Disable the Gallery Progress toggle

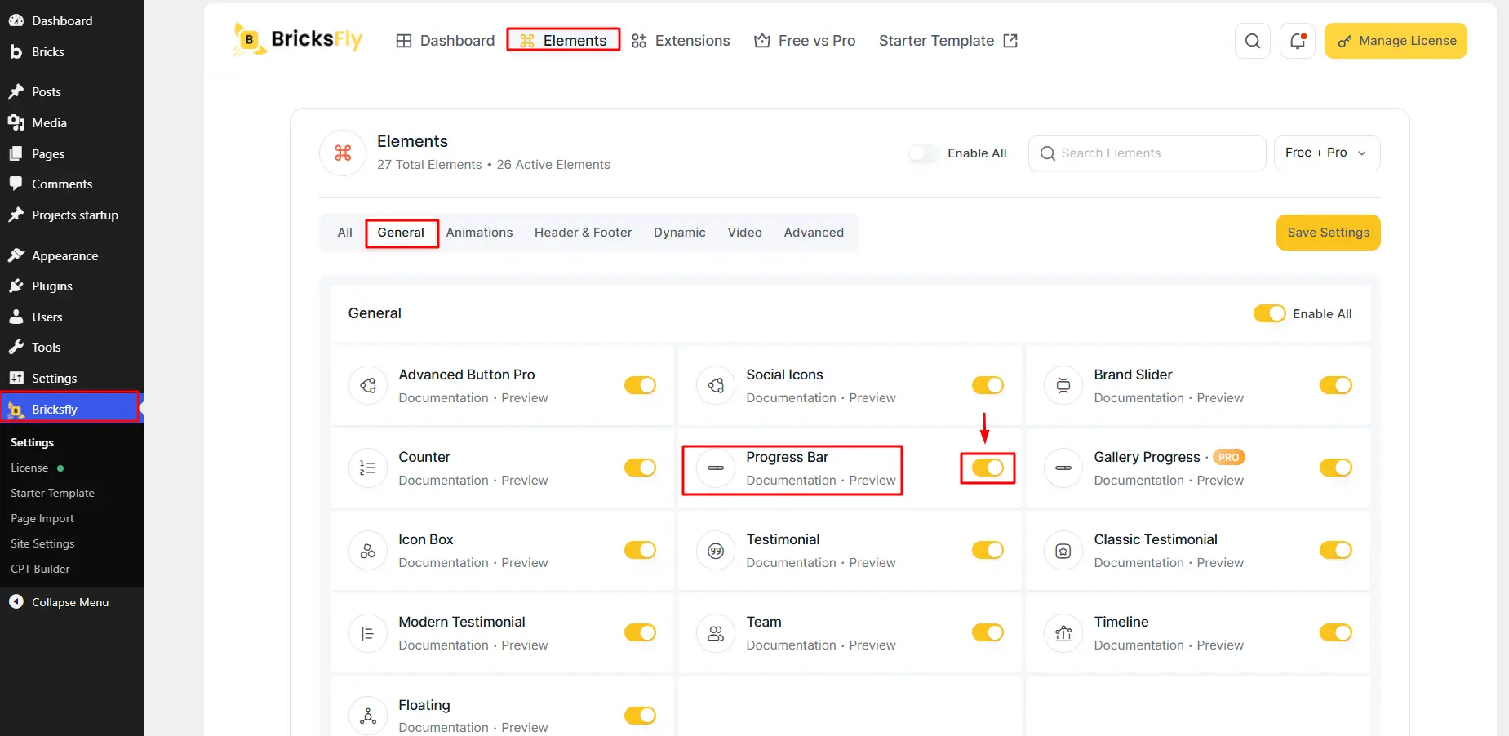(1336, 468)
